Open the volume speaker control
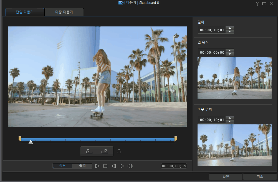 point(130,166)
